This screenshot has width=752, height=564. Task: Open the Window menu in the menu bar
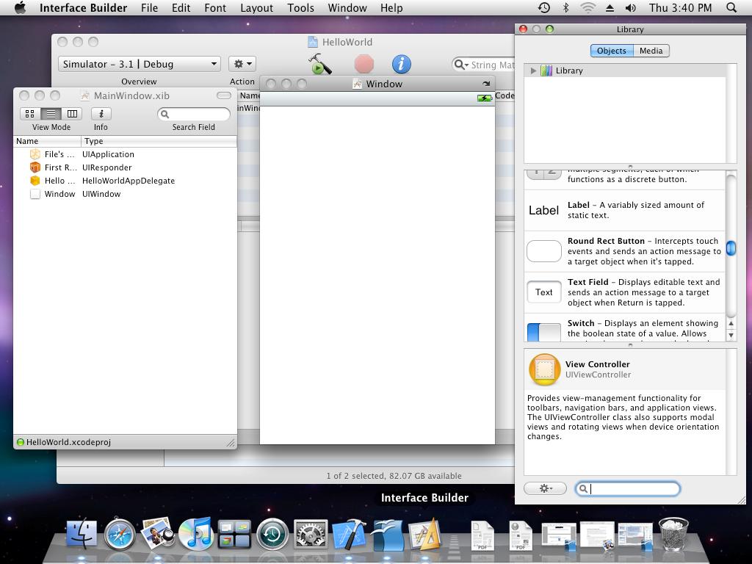pyautogui.click(x=347, y=7)
